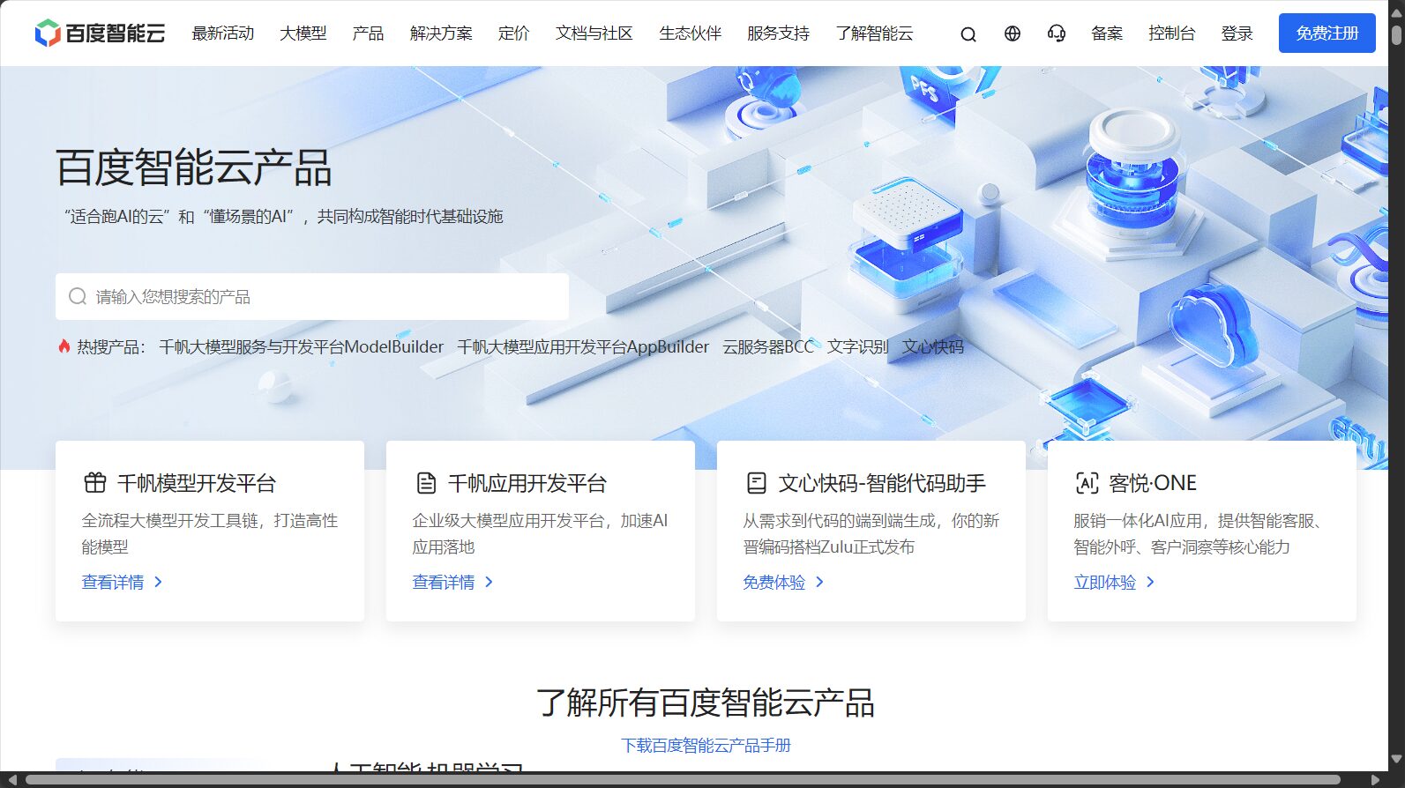Select hot search 千帆大模型应用开发平台AppBuilder
This screenshot has width=1405, height=788.
tap(583, 346)
